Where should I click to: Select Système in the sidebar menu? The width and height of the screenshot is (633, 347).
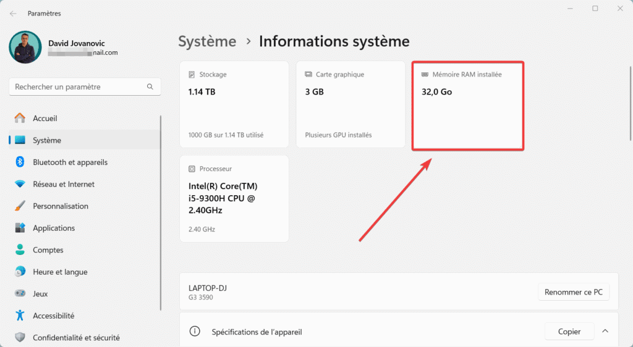pyautogui.click(x=47, y=140)
